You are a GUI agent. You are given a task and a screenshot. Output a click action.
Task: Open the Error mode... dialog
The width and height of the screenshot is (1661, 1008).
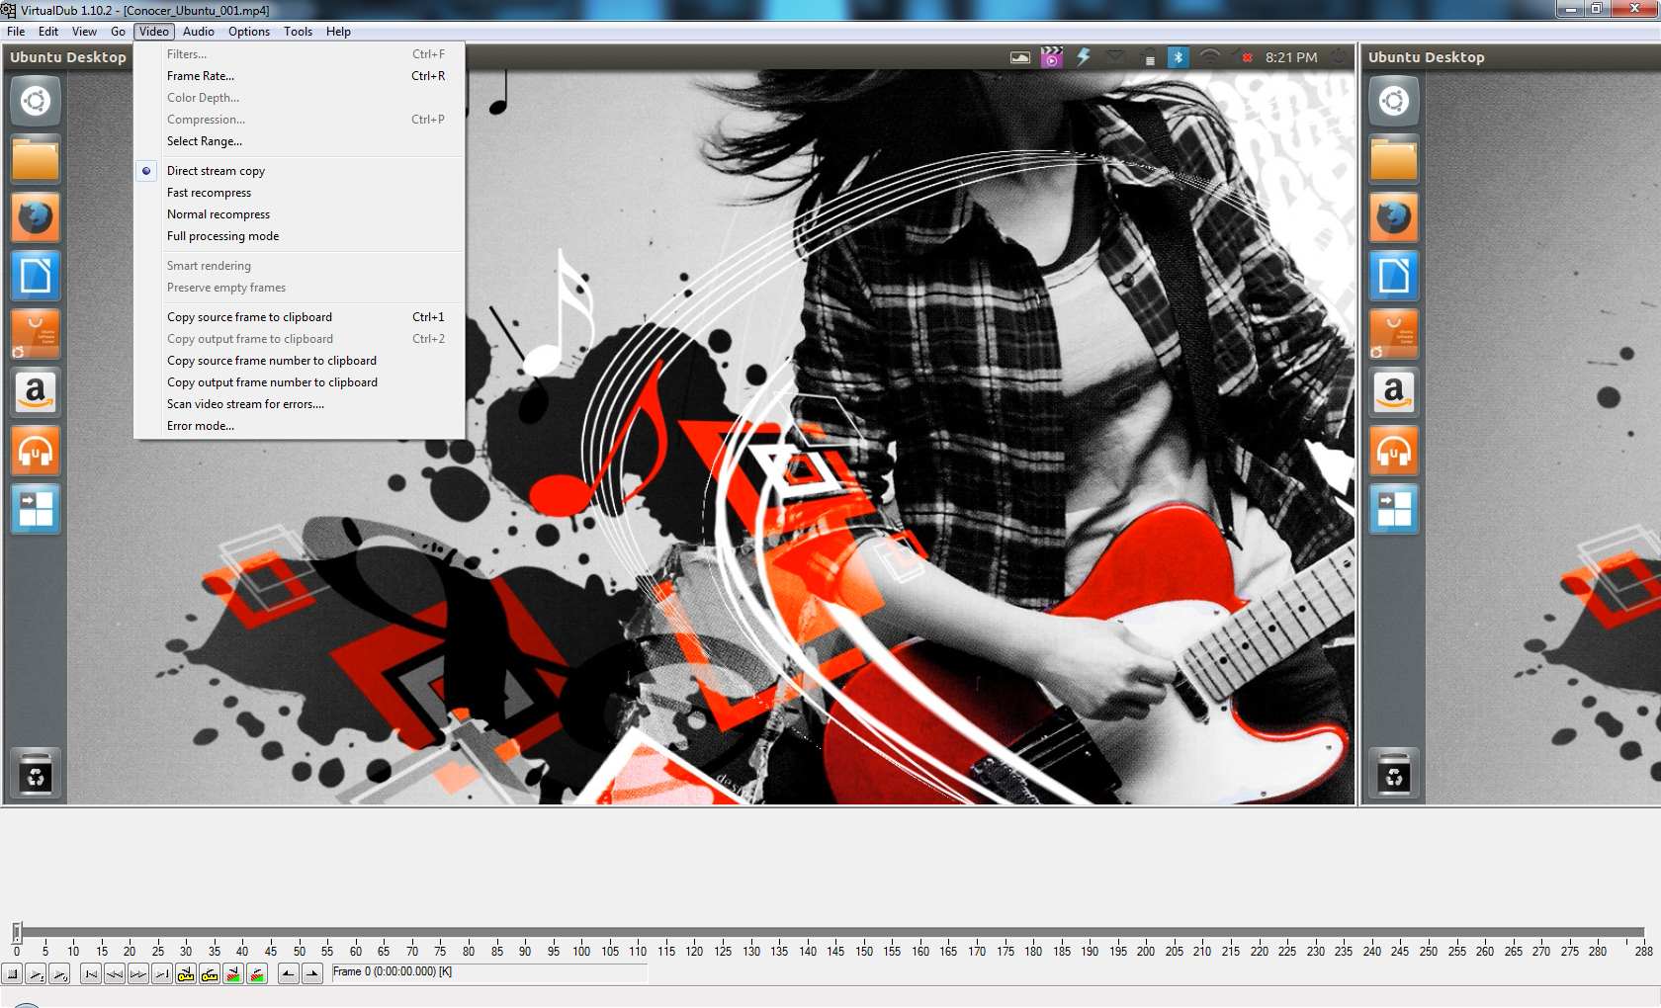click(x=300, y=426)
